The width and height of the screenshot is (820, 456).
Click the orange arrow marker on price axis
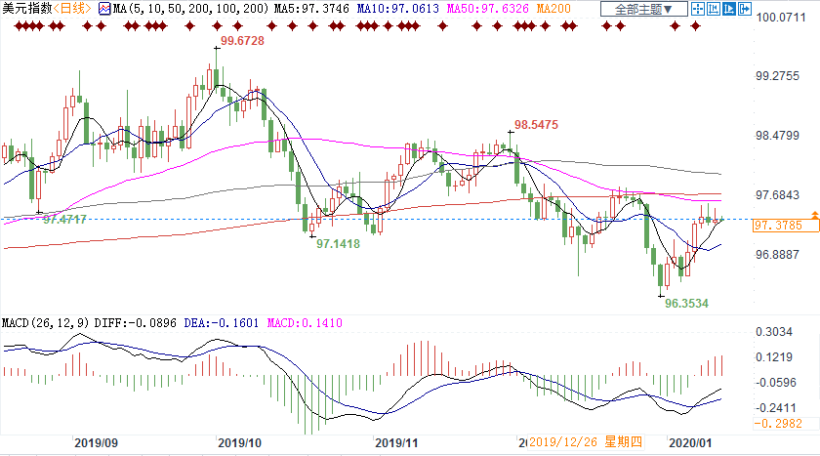tap(814, 214)
